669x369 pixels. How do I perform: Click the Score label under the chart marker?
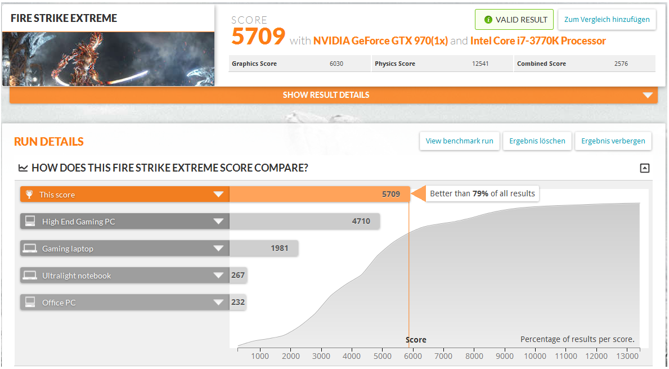416,340
